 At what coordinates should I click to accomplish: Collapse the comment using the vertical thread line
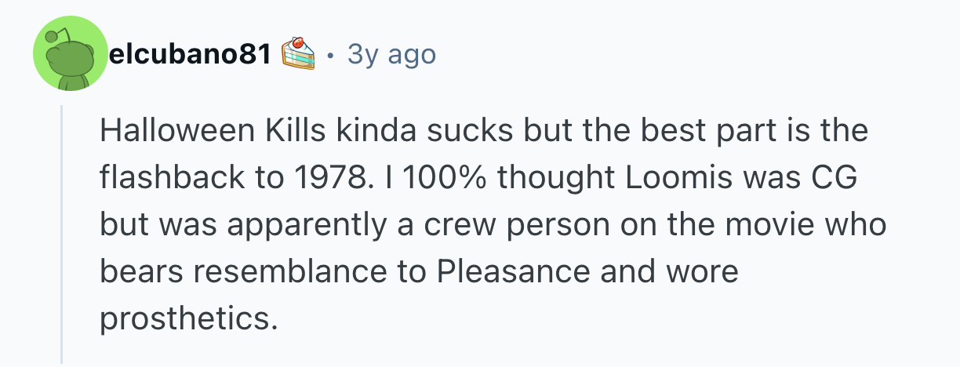click(62, 235)
